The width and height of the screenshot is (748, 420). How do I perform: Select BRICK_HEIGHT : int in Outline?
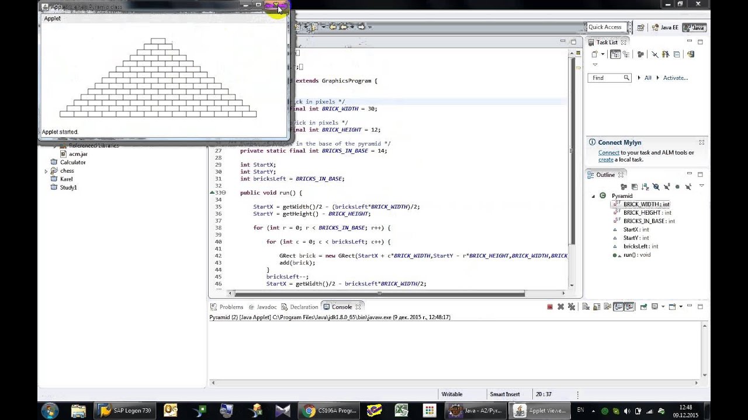tap(647, 213)
